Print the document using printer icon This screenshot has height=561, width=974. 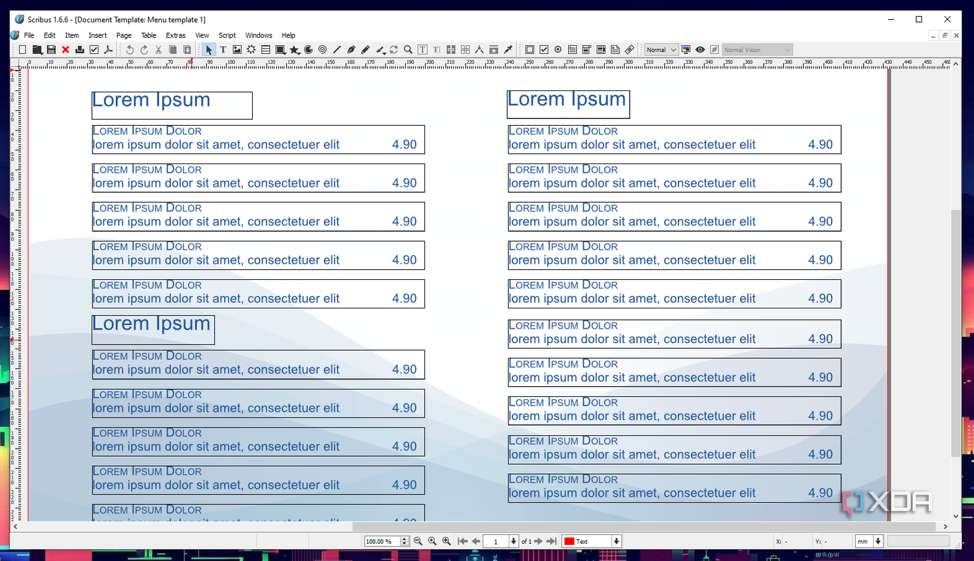(x=80, y=50)
